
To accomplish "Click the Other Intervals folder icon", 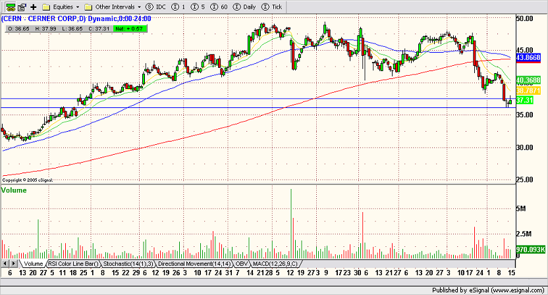I will (x=88, y=7).
